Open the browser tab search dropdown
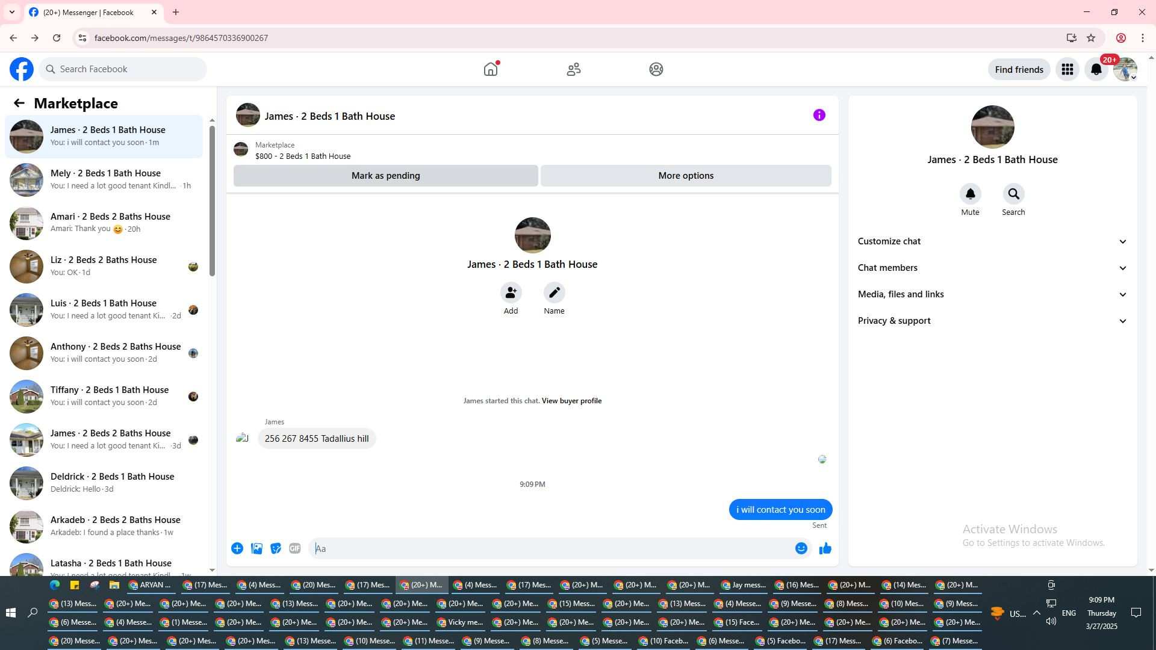The image size is (1156, 650). tap(12, 12)
